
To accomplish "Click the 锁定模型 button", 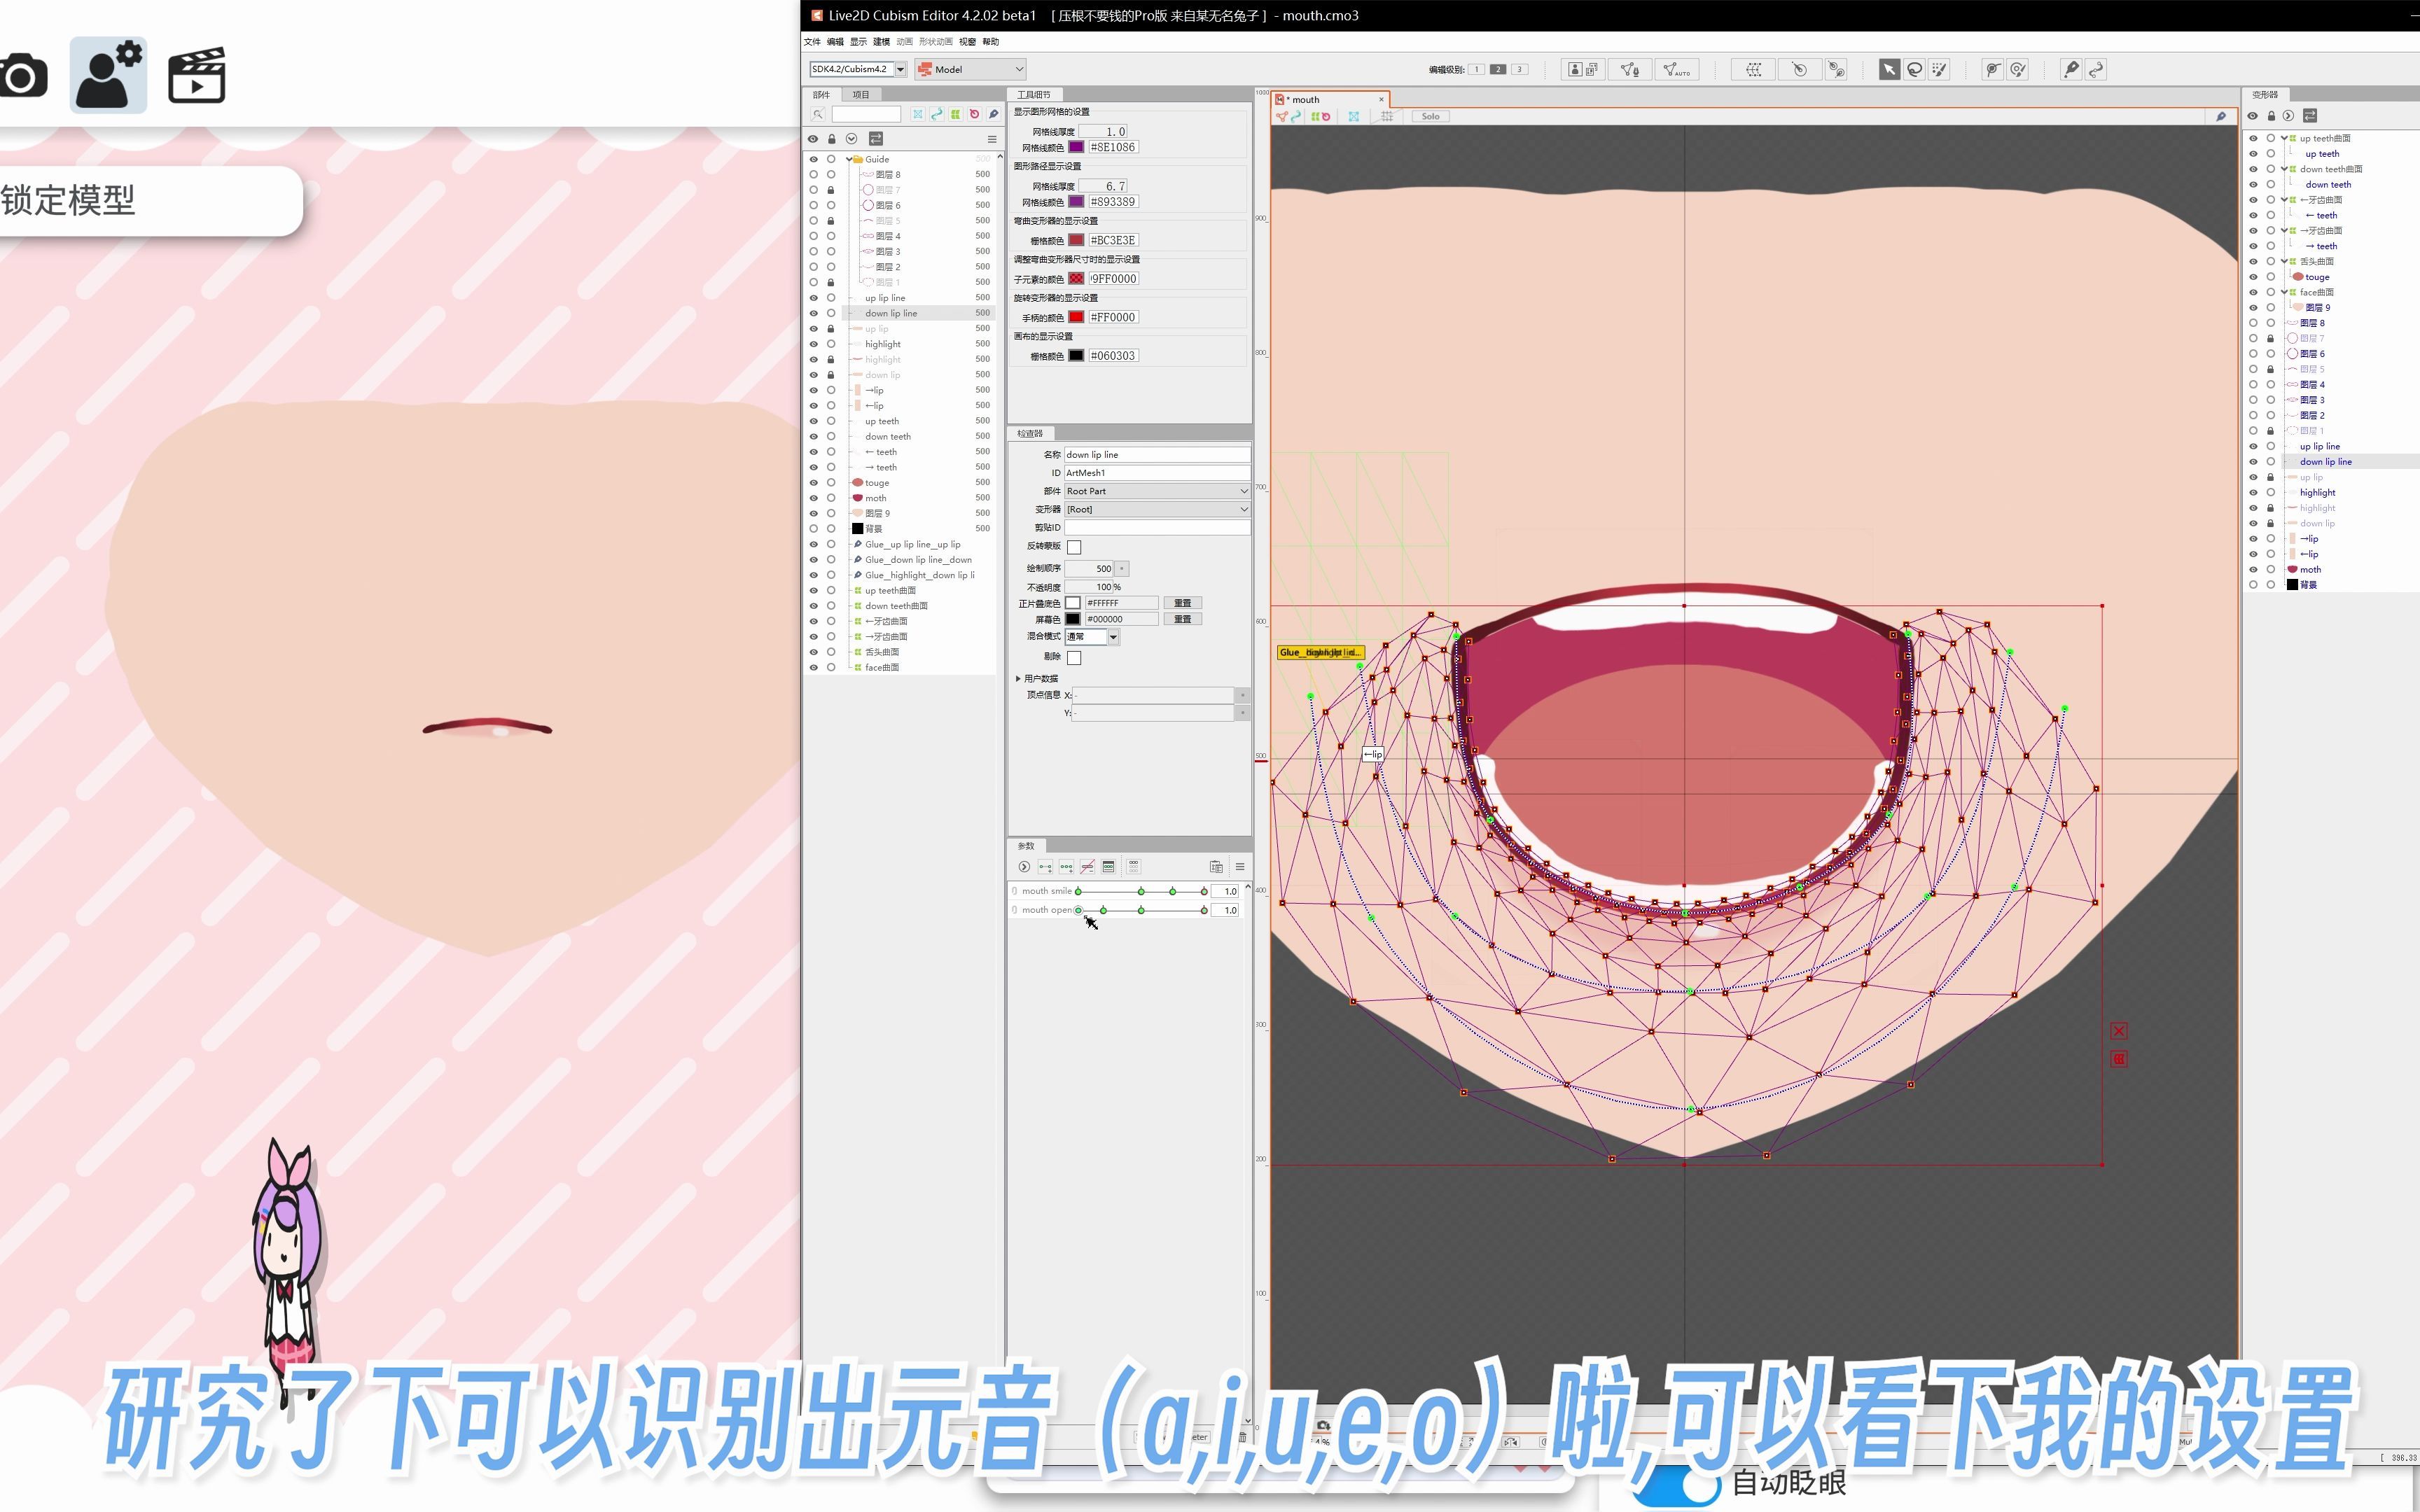I will [150, 201].
